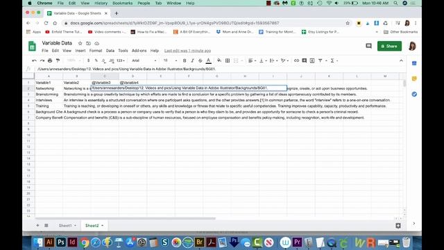Viewport: 444px width, 250px height.
Task: Decrease decimal places
Action: (103, 60)
